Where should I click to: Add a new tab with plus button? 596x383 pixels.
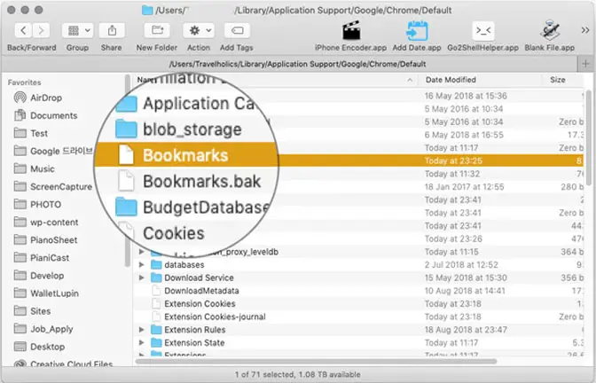tap(585, 64)
